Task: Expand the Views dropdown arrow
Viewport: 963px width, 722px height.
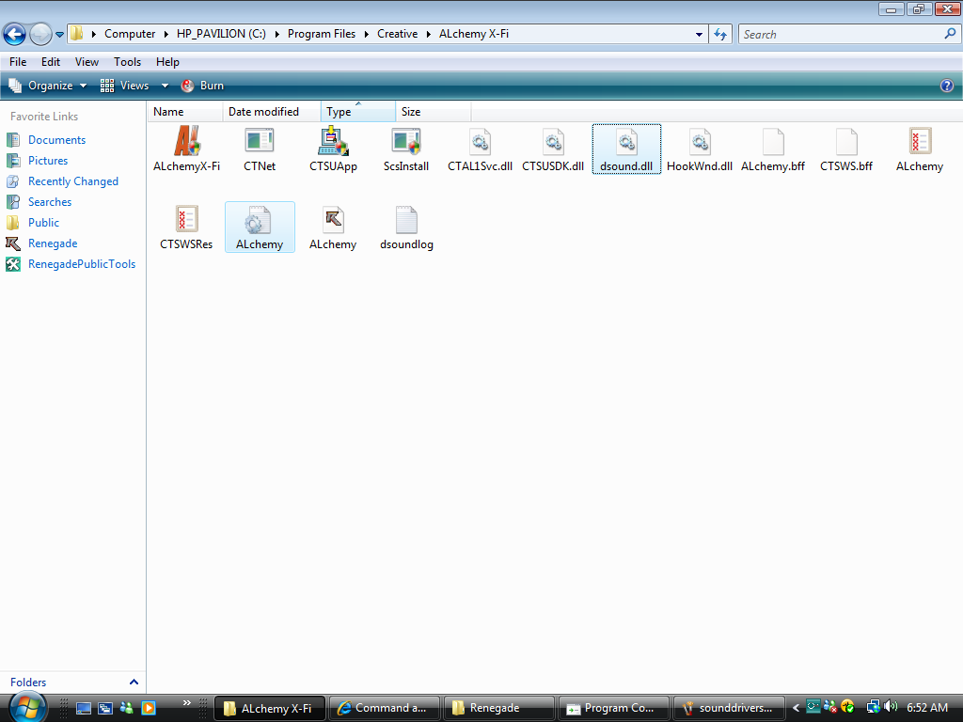Action: click(165, 86)
